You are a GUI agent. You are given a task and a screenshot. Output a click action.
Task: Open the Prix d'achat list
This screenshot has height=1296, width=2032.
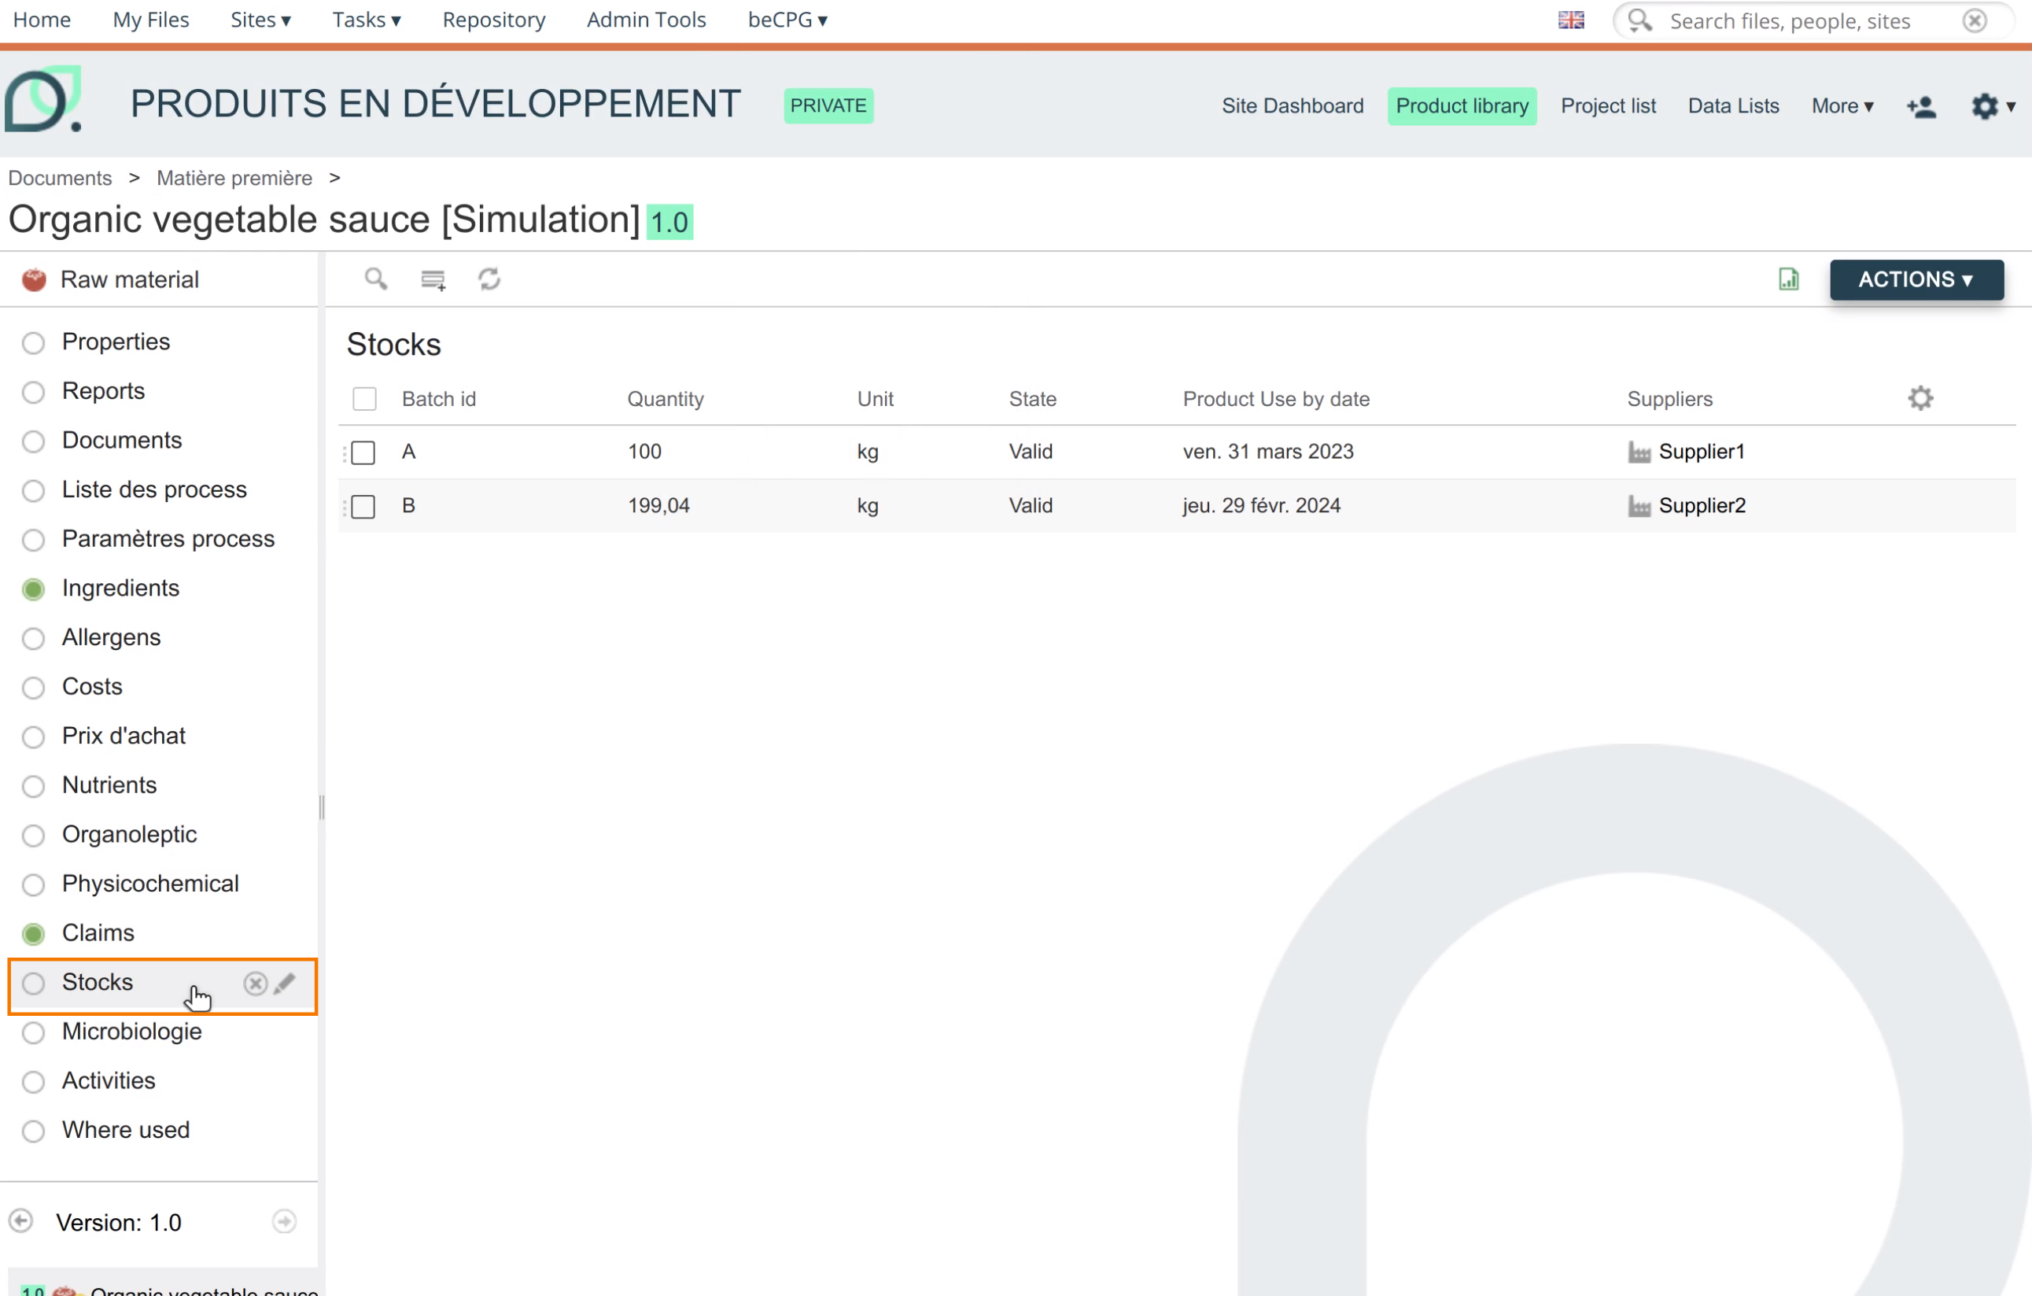tap(124, 737)
